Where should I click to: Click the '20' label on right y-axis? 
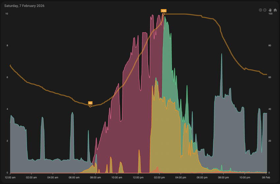tap(270, 141)
